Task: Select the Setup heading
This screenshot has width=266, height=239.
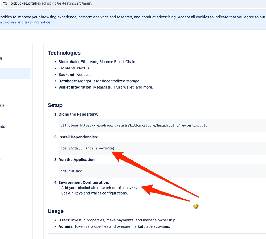Action: [x=55, y=105]
